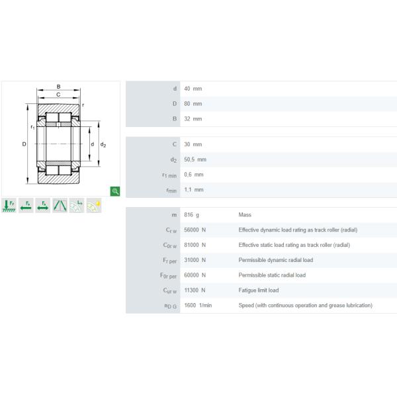Click the green magnifier zoom icon
This screenshot has width=397, height=397.
[x=115, y=191]
